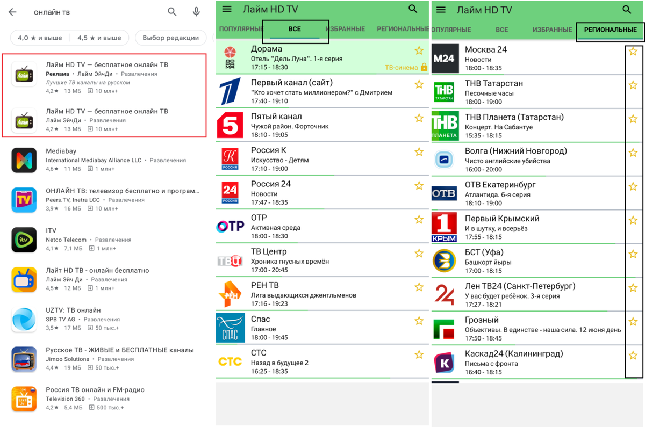Switch to РЕГИОНАЛЬНЫЕ tab in the right screen
This screenshot has height=427, width=645.
[x=611, y=30]
